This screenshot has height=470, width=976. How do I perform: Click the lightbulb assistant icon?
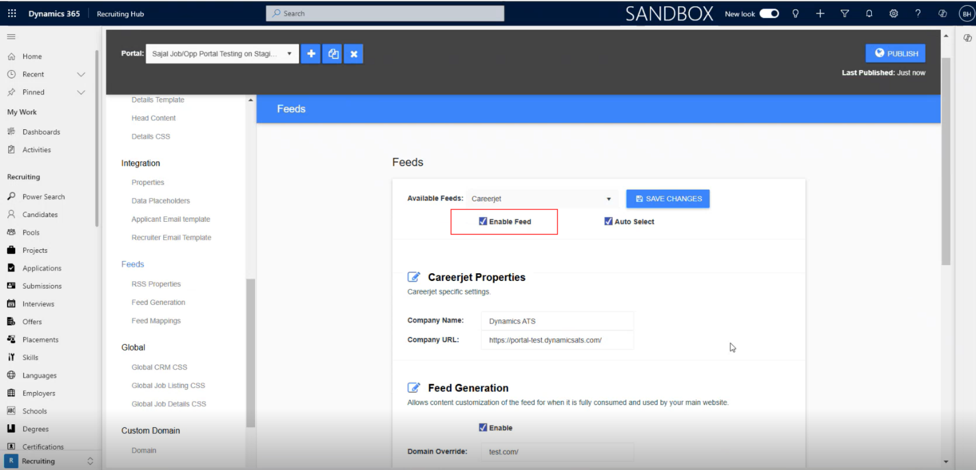[x=796, y=14]
